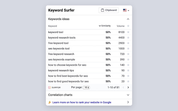Open the US flag country selector
This screenshot has width=178, height=111.
pos(126,10)
